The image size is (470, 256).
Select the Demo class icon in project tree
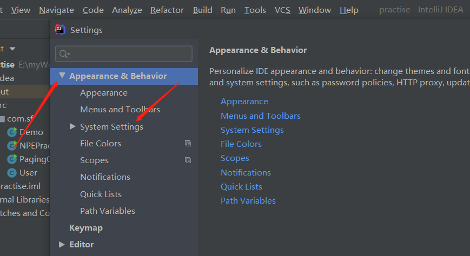click(12, 132)
